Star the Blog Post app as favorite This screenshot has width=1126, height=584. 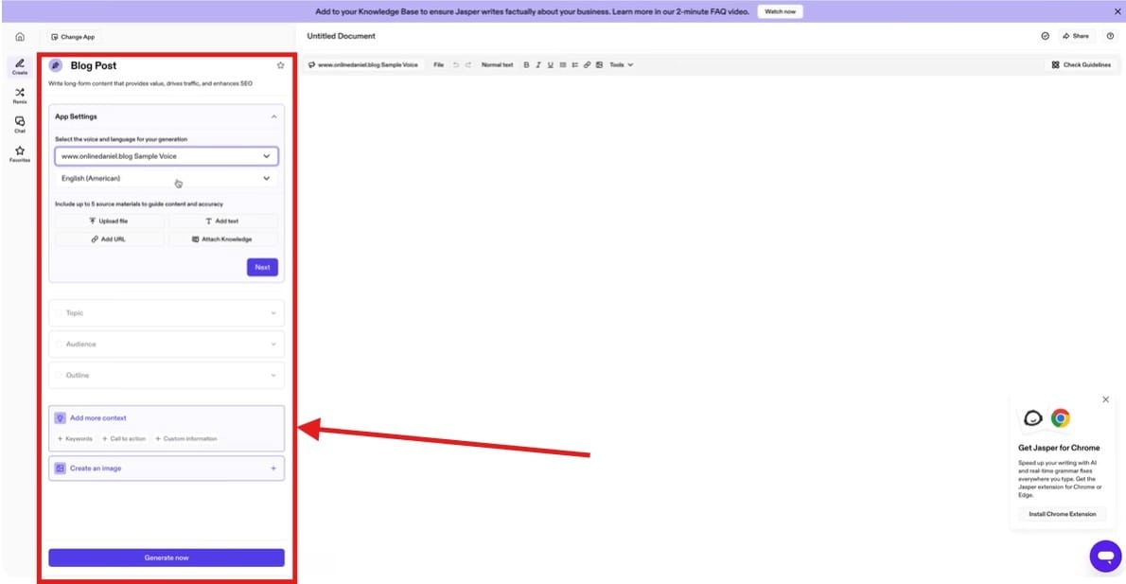[x=280, y=65]
